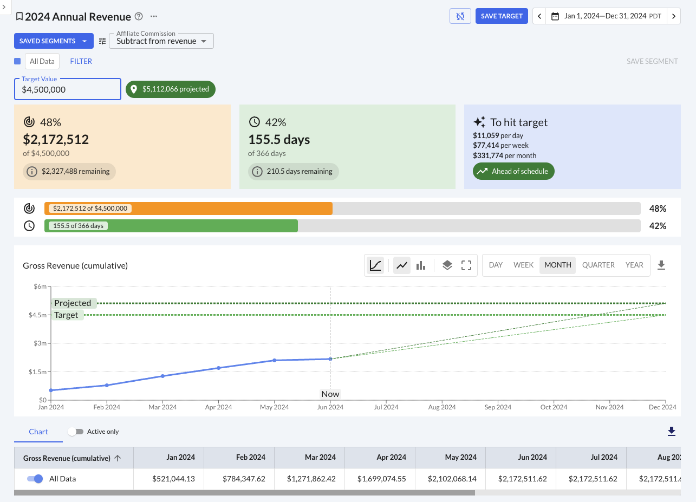Toggle the cumulative trend chart icon

pos(375,265)
